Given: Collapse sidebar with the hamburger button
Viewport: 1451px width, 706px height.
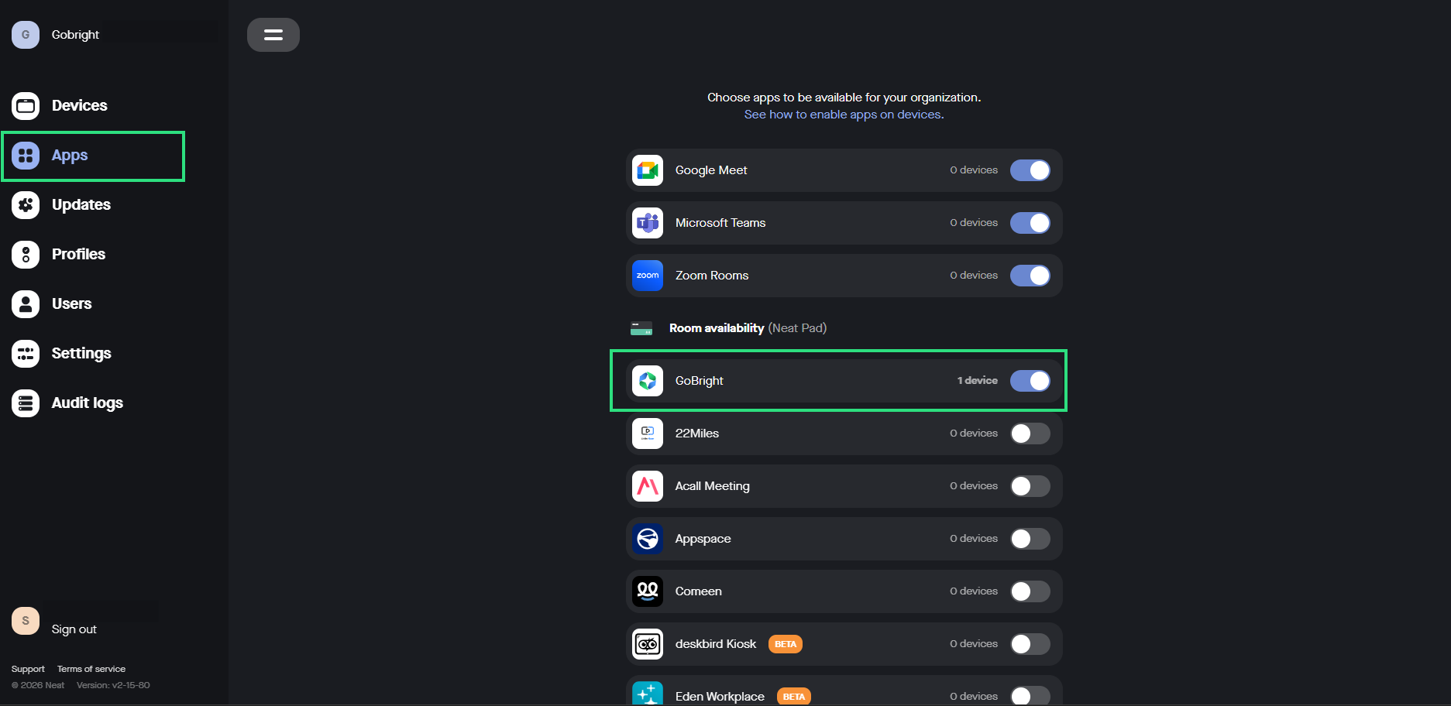Looking at the screenshot, I should click(x=273, y=35).
